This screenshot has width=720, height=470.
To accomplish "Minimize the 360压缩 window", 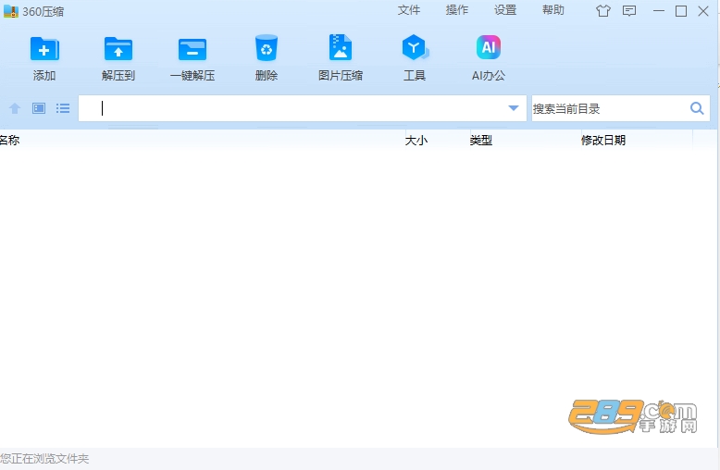I will pyautogui.click(x=659, y=10).
